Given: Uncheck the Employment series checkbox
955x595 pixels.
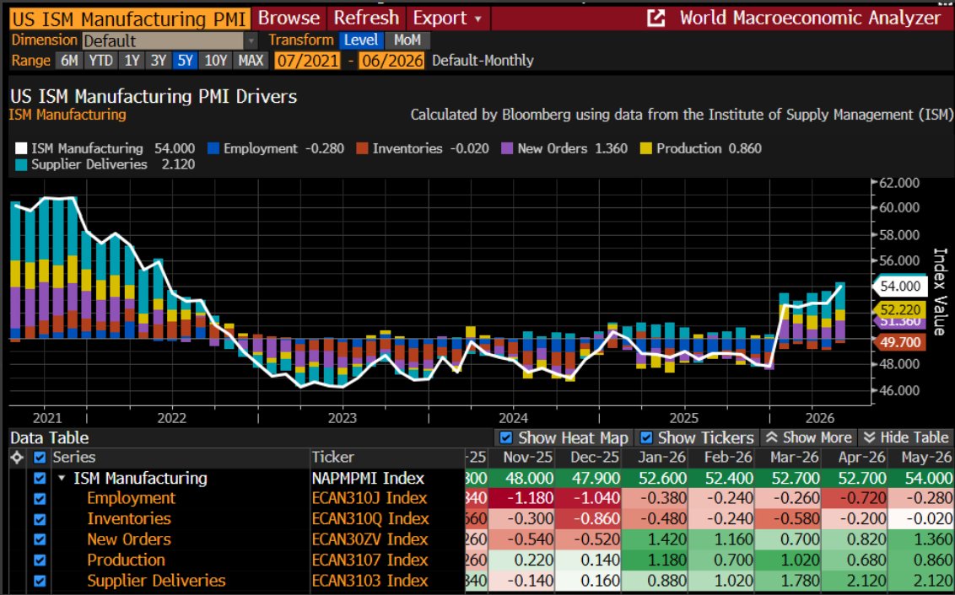Looking at the screenshot, I should coord(40,499).
